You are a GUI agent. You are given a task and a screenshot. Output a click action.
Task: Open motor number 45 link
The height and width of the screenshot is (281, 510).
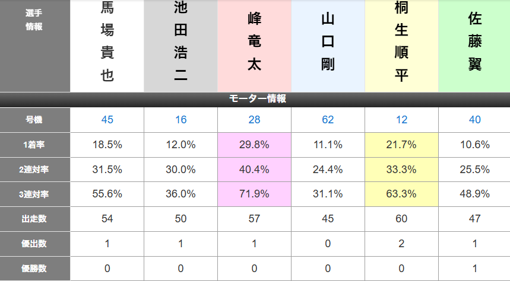point(107,120)
